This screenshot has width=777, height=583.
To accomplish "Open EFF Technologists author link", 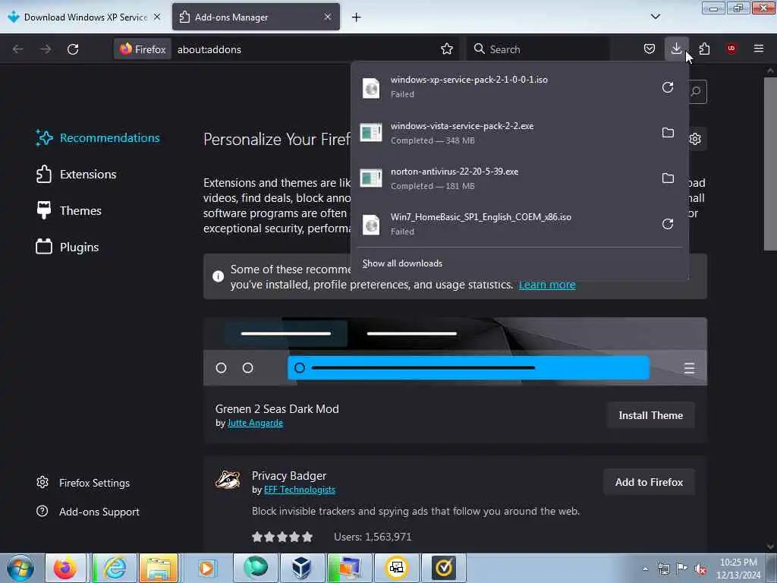I will click(299, 490).
